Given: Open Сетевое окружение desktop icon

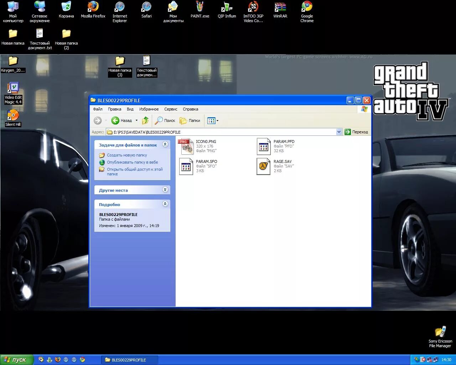Looking at the screenshot, I should tap(40, 12).
